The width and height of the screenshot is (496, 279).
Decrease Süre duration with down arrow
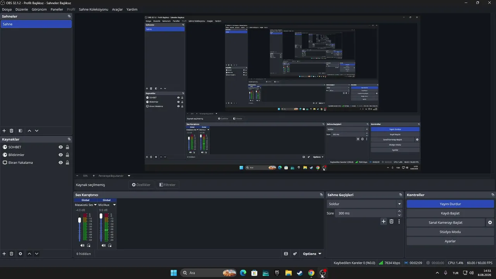point(400,215)
